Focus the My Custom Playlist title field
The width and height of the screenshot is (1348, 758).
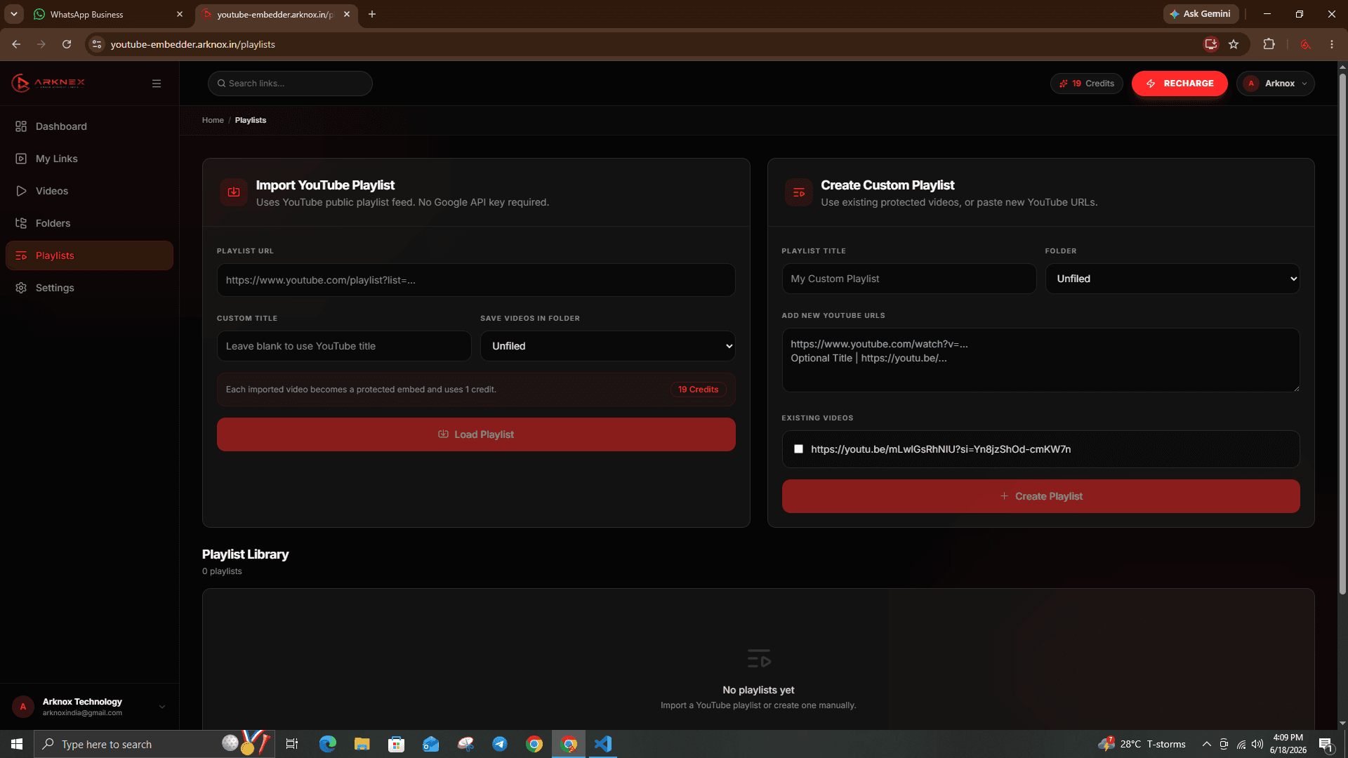pos(909,279)
